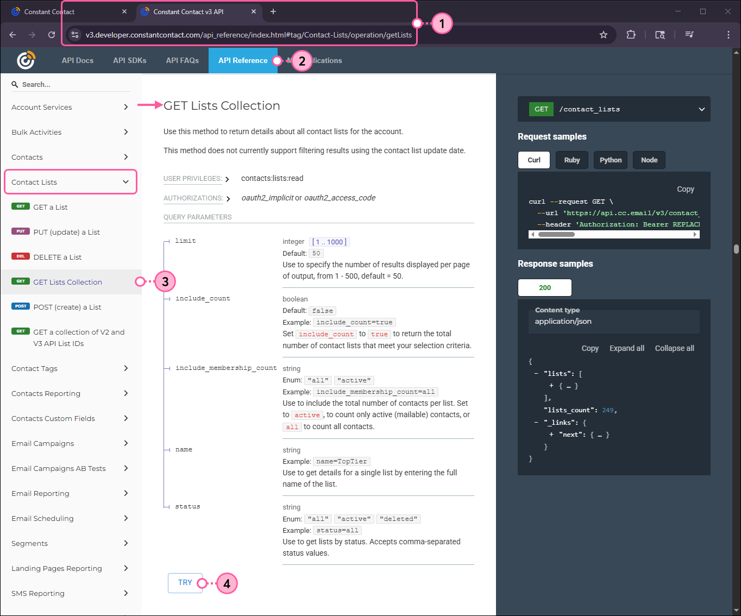Click Collapse all in response sample

[674, 348]
